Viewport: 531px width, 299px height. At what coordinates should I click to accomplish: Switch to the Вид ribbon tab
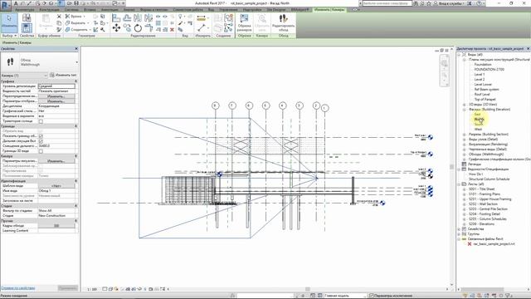click(211, 10)
